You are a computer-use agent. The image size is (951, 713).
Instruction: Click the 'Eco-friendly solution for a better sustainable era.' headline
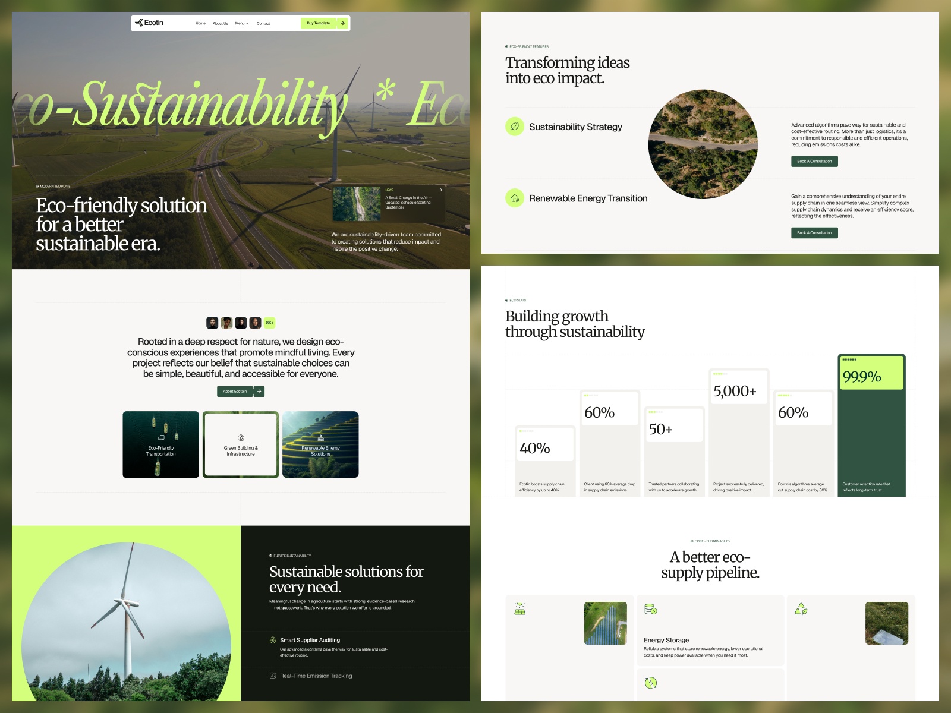click(x=122, y=224)
